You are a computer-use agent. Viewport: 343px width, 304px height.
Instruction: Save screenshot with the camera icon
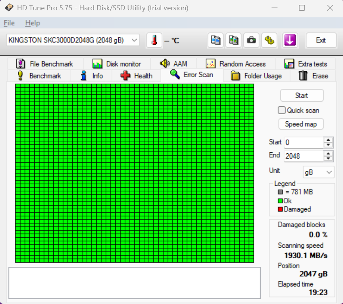pos(251,40)
